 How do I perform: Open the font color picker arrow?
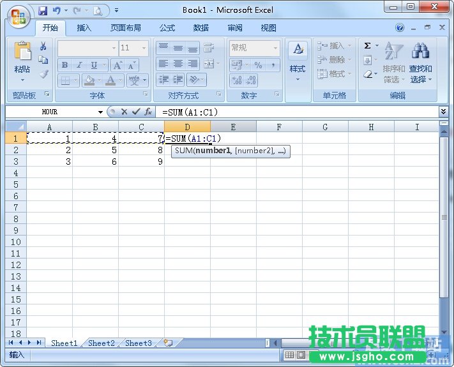click(121, 81)
